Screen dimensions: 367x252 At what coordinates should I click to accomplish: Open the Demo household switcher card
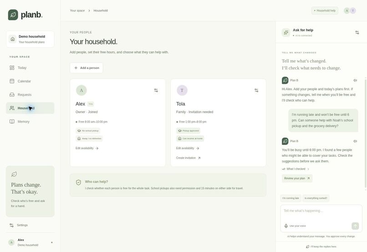[30, 39]
